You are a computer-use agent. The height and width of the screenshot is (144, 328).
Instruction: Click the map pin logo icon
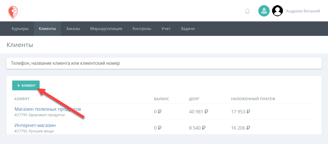pos(13,12)
